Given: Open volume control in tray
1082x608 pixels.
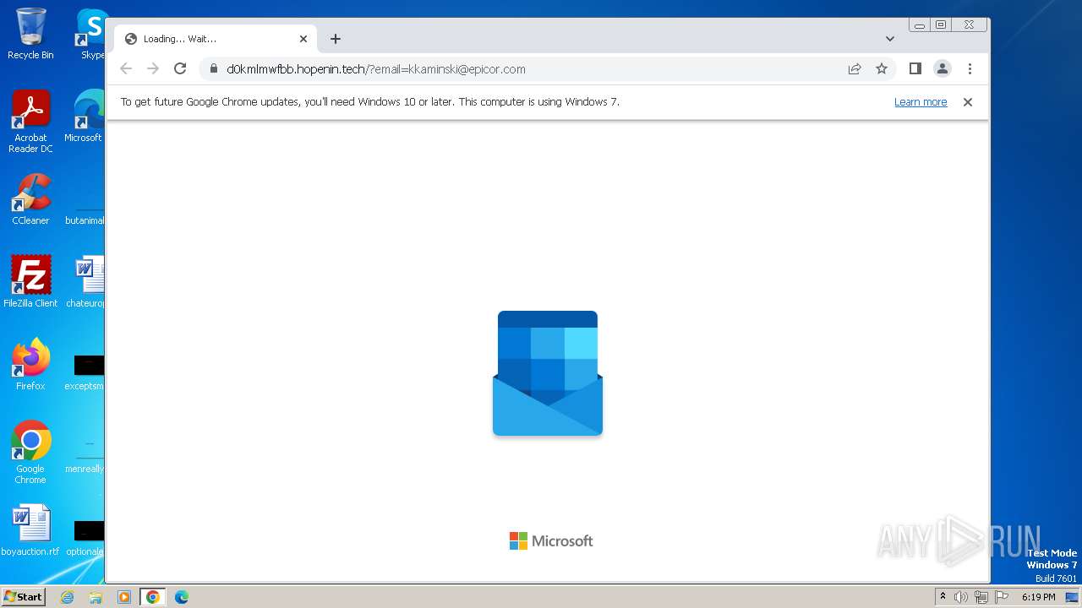Looking at the screenshot, I should 960,597.
